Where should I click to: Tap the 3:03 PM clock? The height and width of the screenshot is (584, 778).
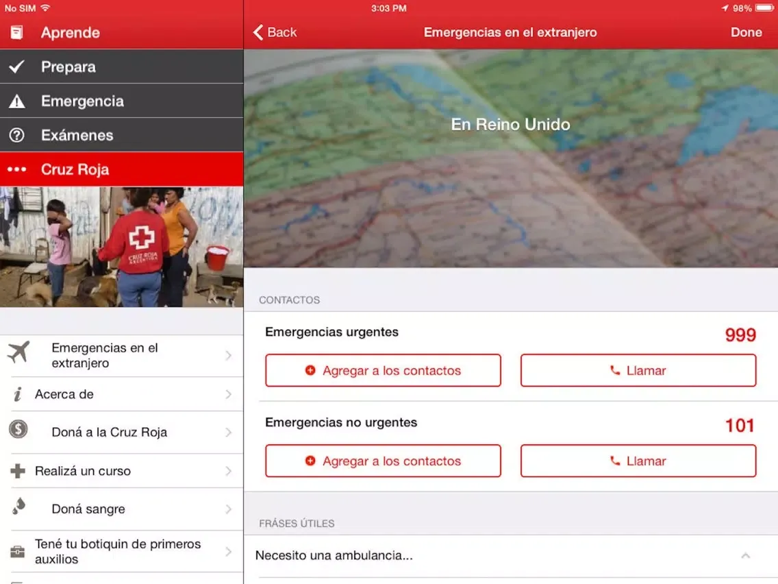(388, 8)
